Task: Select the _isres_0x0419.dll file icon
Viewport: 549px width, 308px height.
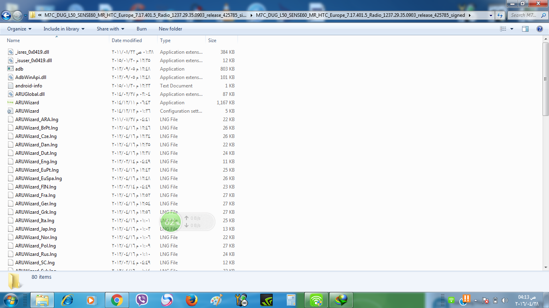Action: click(x=11, y=52)
